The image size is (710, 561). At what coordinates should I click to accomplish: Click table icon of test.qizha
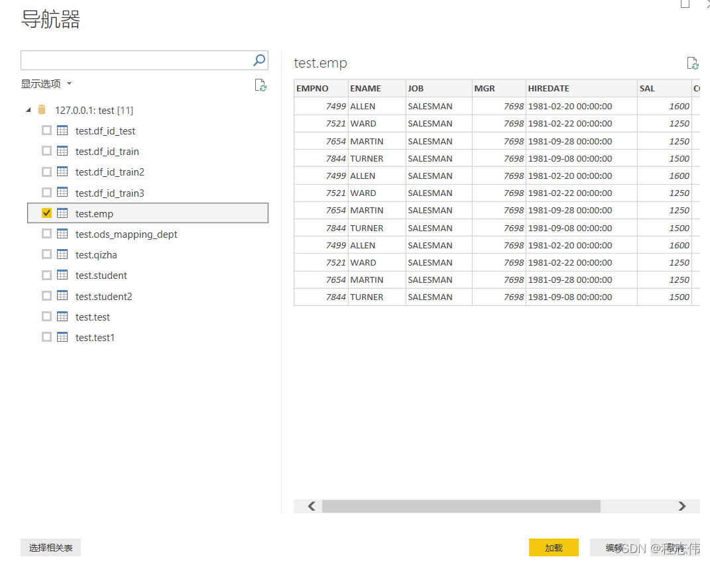[x=62, y=254]
